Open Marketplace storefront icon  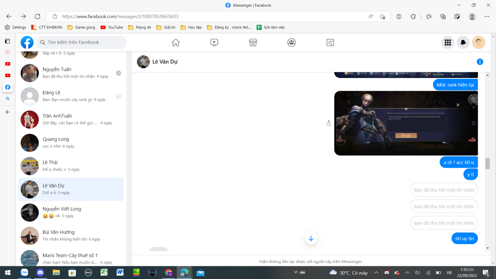[x=253, y=43]
